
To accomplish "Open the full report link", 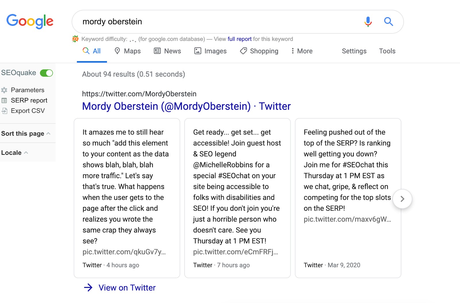I will point(239,39).
